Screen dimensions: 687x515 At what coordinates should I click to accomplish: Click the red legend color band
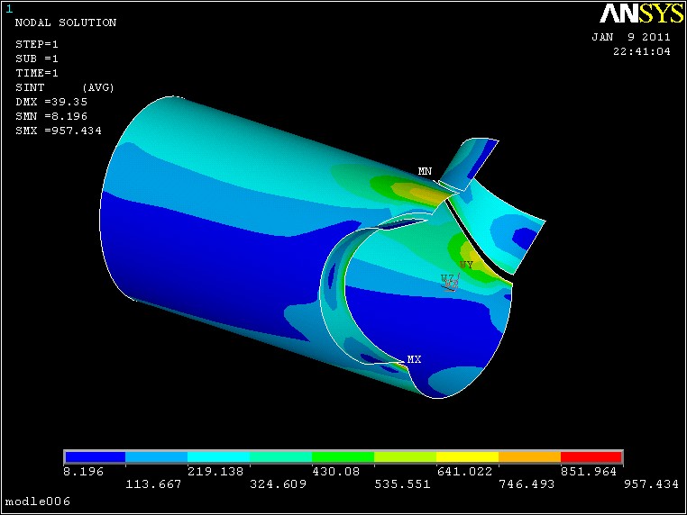(x=591, y=456)
